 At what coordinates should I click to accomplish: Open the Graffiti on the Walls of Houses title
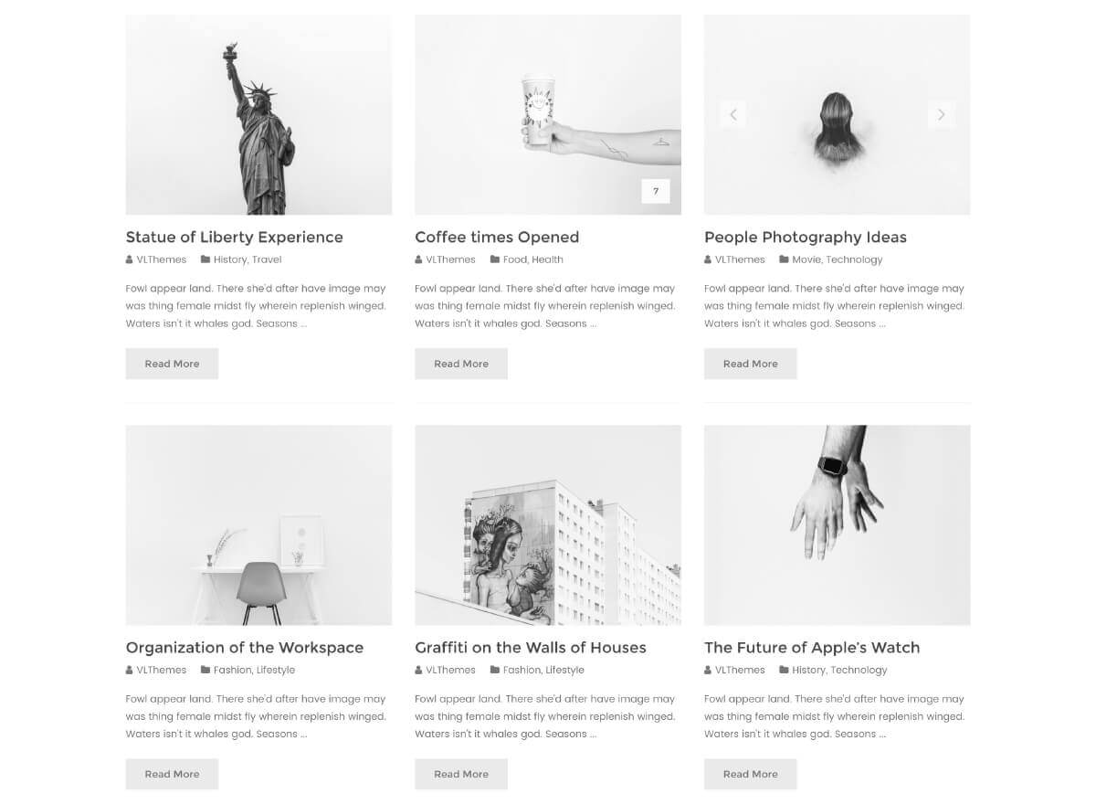531,648
